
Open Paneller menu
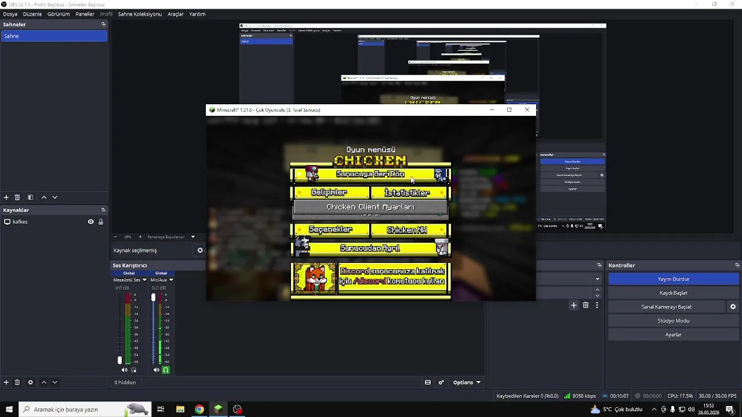coord(85,14)
